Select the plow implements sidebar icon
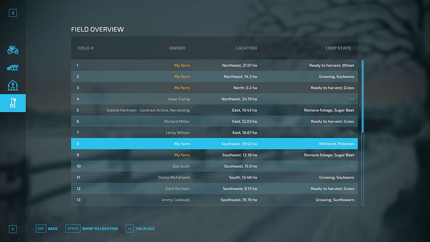Viewport: 430px width, 242px height. 13,68
